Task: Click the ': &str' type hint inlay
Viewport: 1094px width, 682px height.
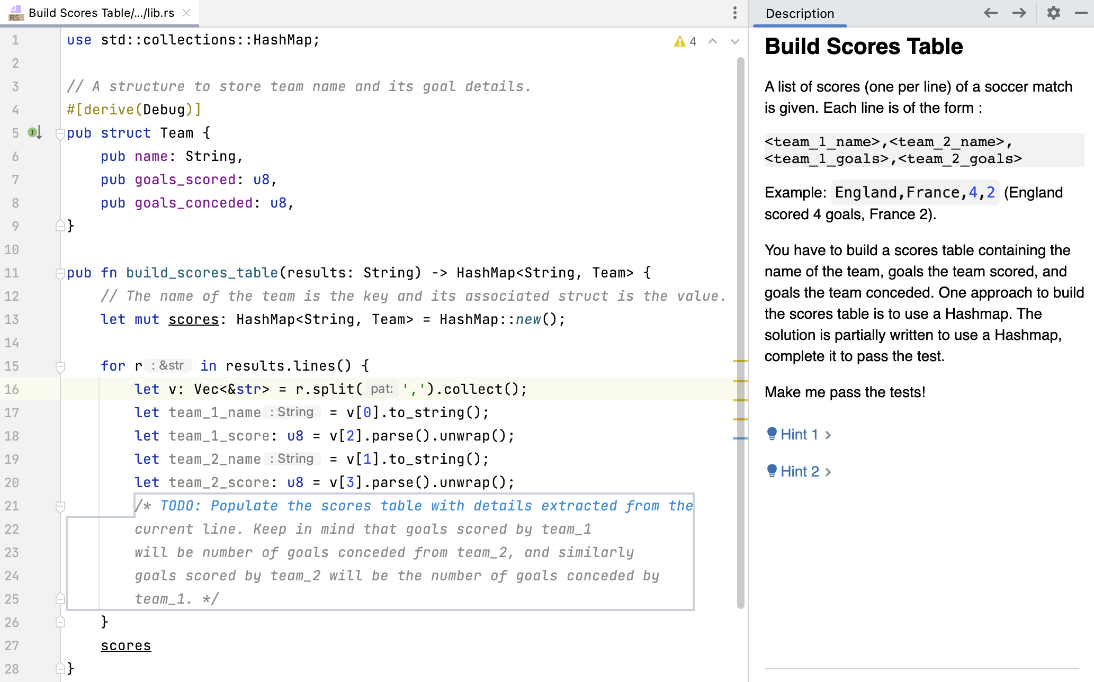Action: [167, 366]
